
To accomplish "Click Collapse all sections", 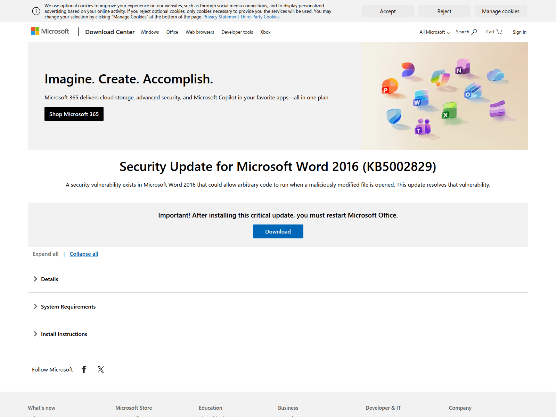I will (84, 254).
